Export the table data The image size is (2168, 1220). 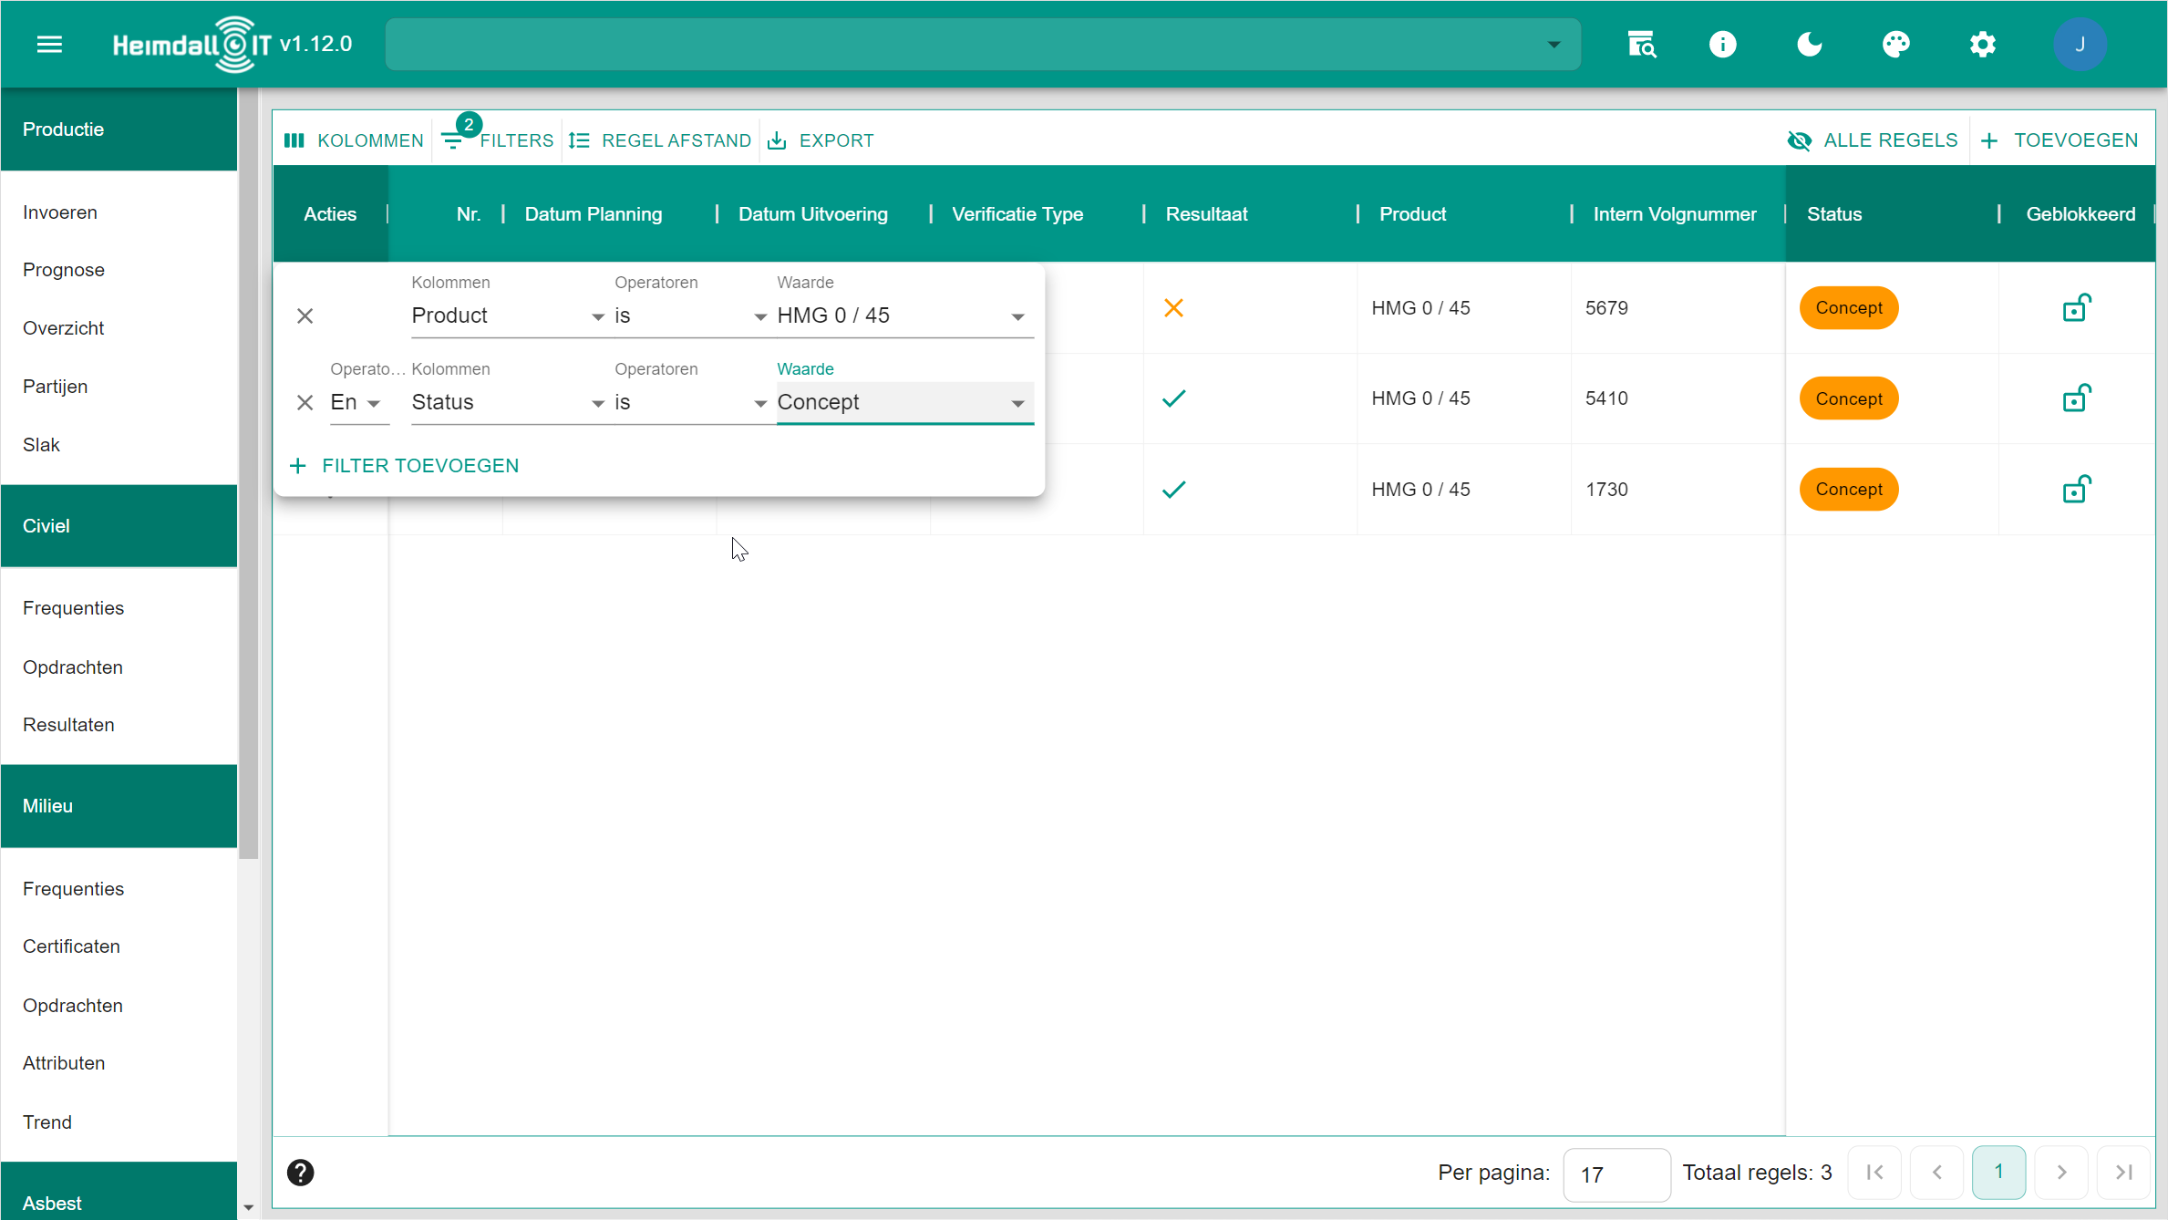point(821,140)
